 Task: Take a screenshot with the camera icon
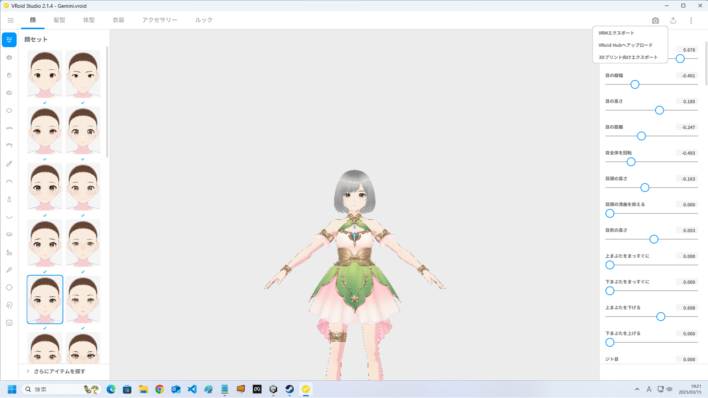tap(655, 20)
